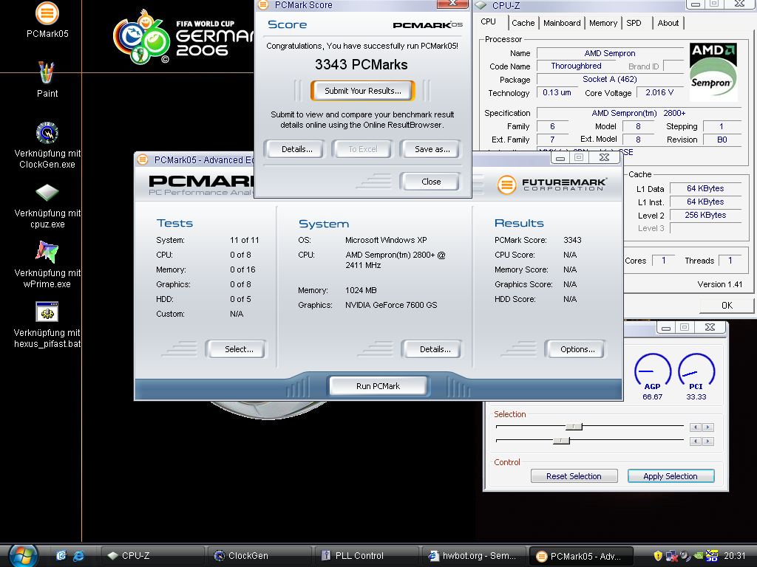757x567 pixels.
Task: Open the wPrime.exe desktop shortcut icon
Action: coord(47,252)
